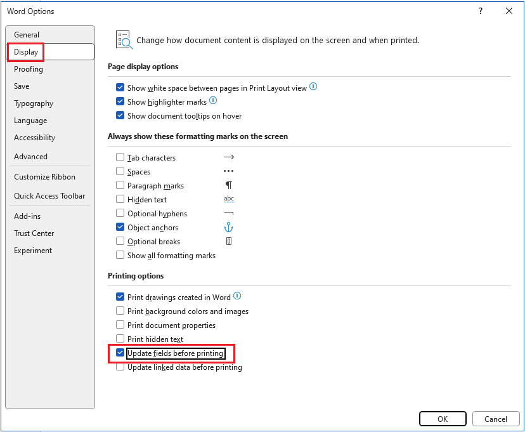Open Language options
This screenshot has height=432, width=525.
(x=50, y=121)
